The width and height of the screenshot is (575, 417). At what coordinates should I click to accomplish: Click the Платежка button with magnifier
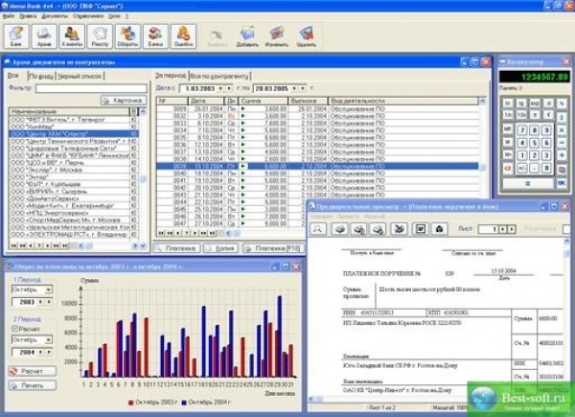pyautogui.click(x=176, y=248)
